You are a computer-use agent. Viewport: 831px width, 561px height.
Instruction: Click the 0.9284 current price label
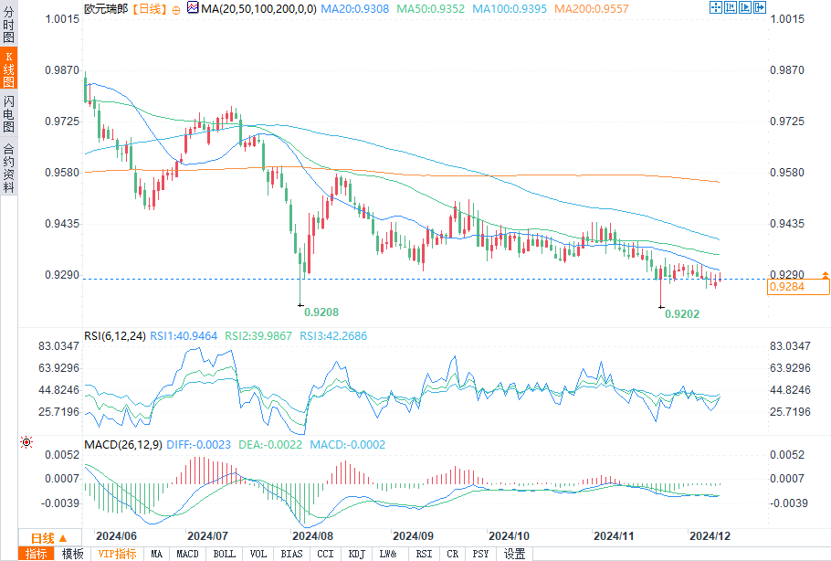click(798, 287)
